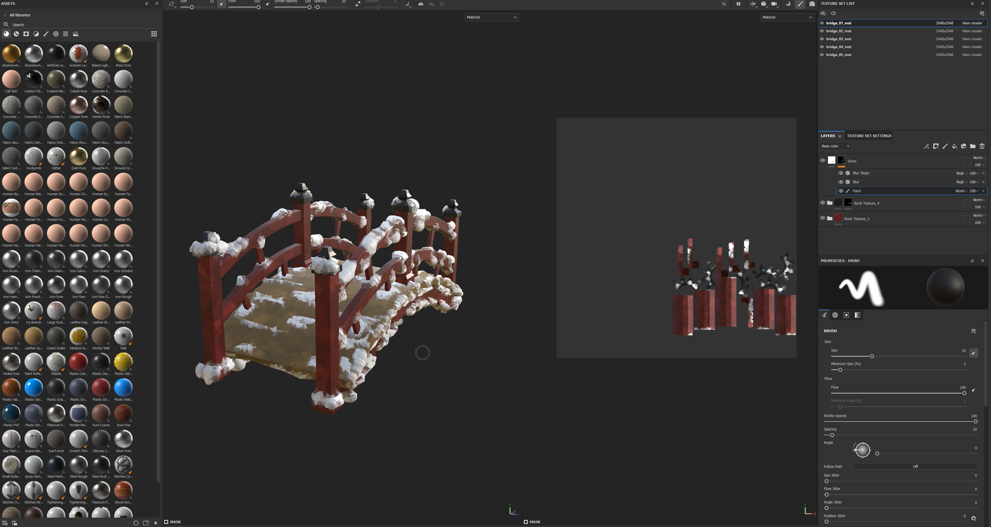Create a fill layer in the Layers panel
Viewport: 991px width, 527px height.
954,146
